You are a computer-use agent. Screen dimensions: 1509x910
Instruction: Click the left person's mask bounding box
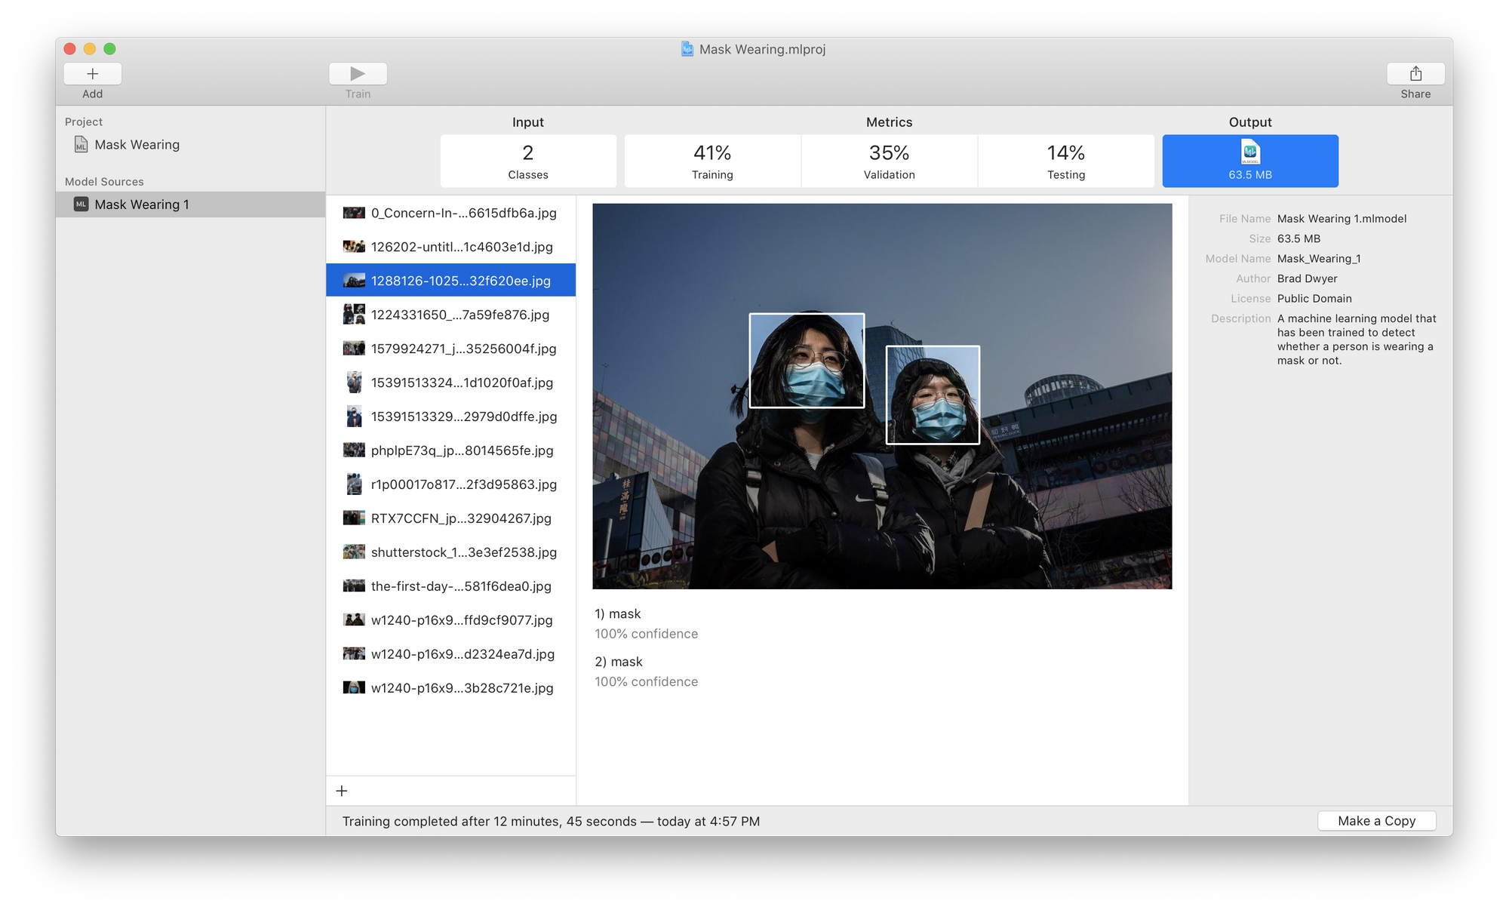806,361
